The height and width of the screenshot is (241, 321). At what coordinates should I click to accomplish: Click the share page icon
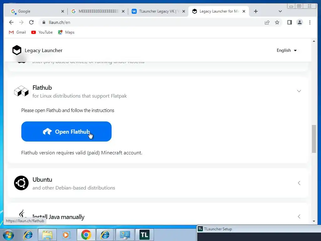[x=267, y=22]
